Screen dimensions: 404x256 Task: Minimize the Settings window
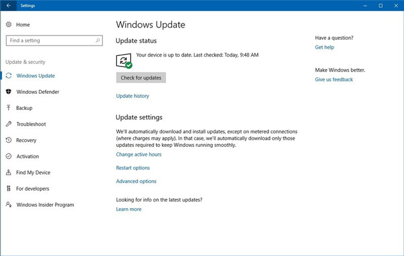coord(365,6)
